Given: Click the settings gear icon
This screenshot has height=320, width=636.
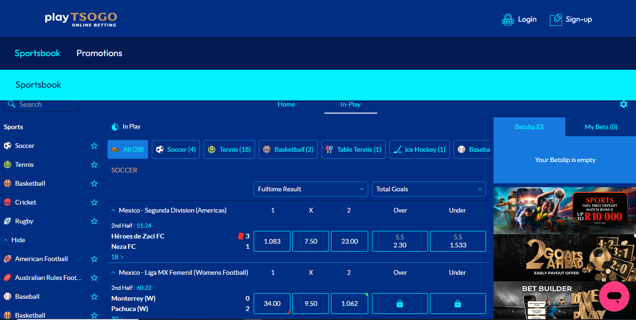Looking at the screenshot, I should pos(624,104).
